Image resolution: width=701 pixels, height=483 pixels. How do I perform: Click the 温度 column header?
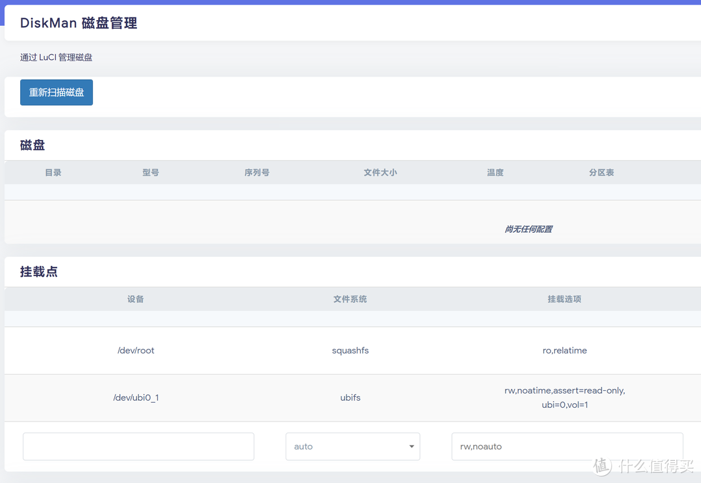click(495, 172)
